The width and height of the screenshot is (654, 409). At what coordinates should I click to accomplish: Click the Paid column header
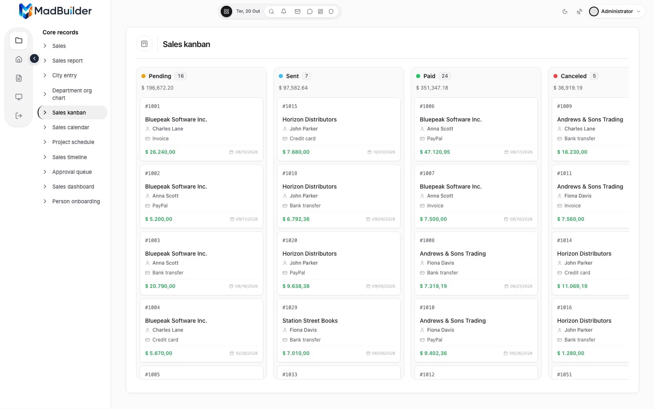click(429, 76)
